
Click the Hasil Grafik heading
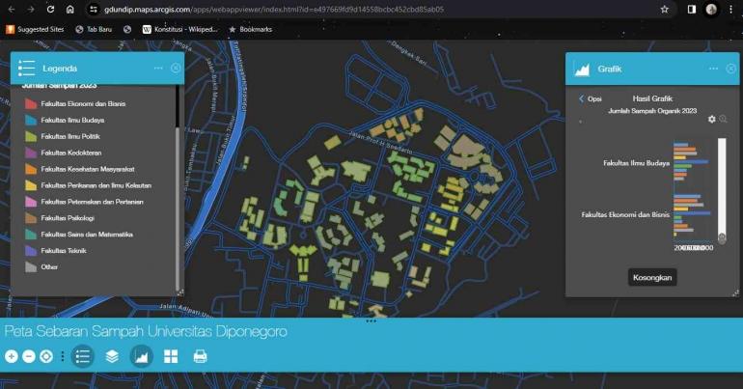click(x=652, y=98)
